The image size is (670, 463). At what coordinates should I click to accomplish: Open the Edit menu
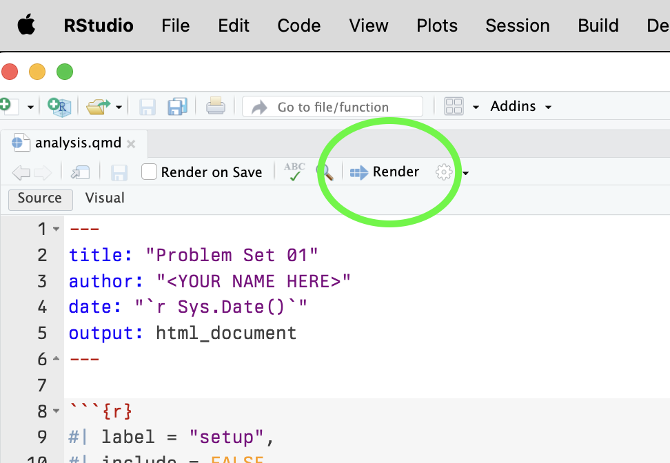pos(234,25)
